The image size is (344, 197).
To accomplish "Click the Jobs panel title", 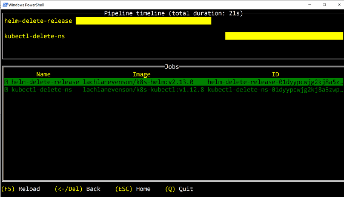I will 172,67.
